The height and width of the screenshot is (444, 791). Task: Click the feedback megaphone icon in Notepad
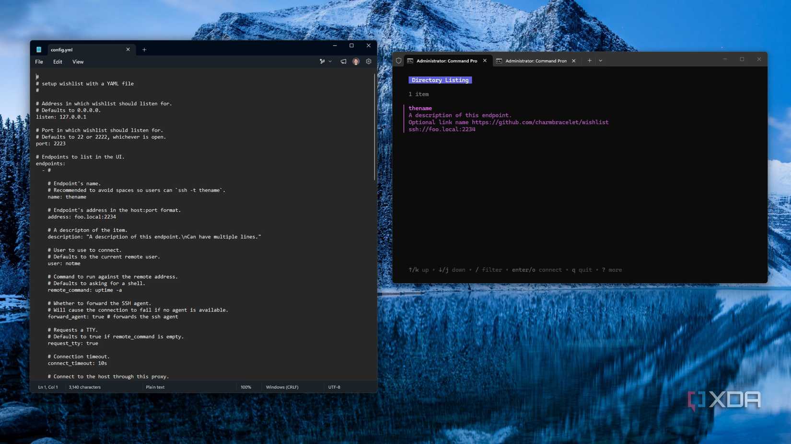pyautogui.click(x=343, y=61)
